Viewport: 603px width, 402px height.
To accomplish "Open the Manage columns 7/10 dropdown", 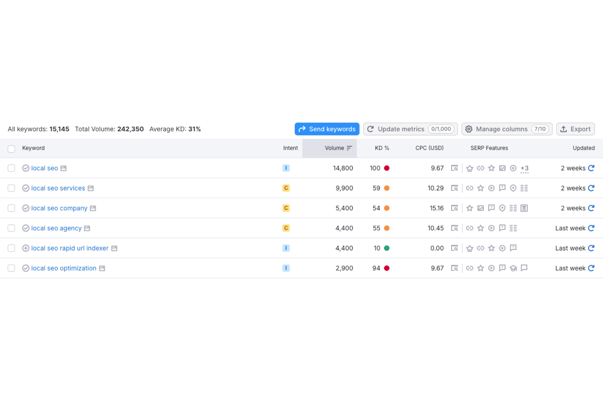I will pos(507,129).
